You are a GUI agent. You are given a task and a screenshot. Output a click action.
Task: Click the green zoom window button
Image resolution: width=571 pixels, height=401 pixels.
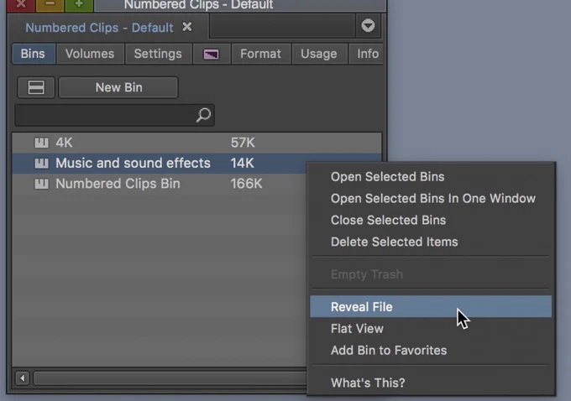[79, 5]
